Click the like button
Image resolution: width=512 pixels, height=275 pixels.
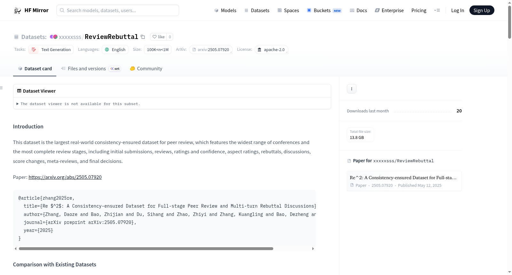[158, 37]
